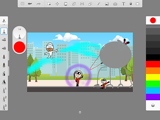This screenshot has height=120, width=160.
Task: Click the brush size 1.9 puck
Action: [x=19, y=33]
